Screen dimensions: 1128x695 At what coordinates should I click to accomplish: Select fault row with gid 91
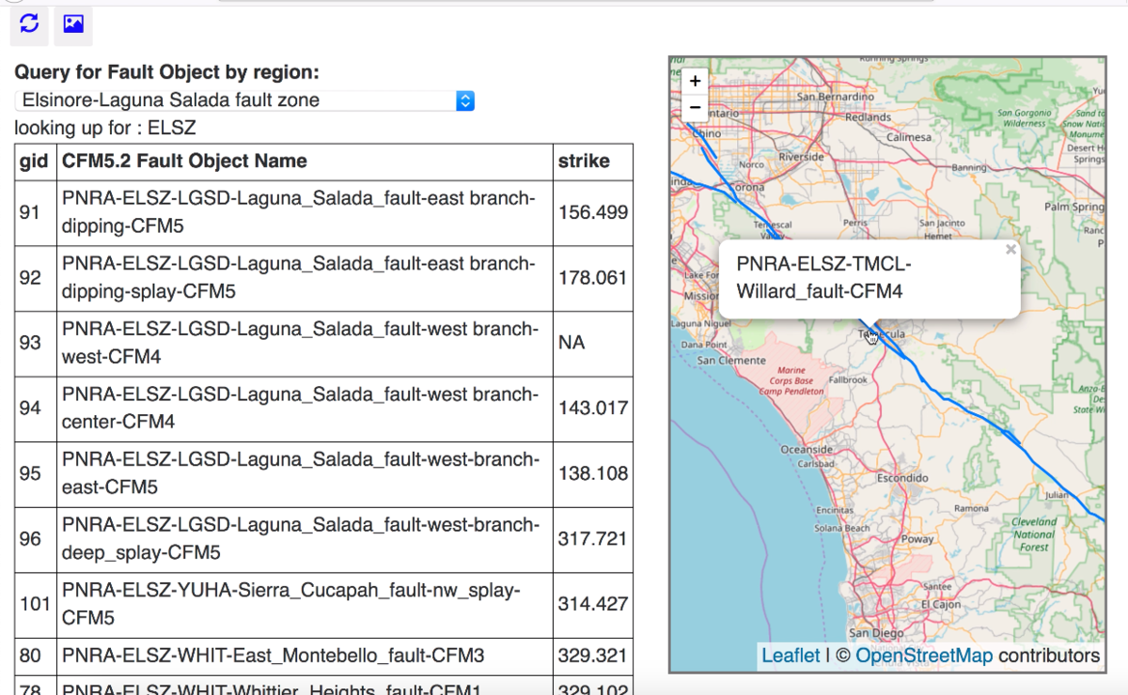[298, 213]
